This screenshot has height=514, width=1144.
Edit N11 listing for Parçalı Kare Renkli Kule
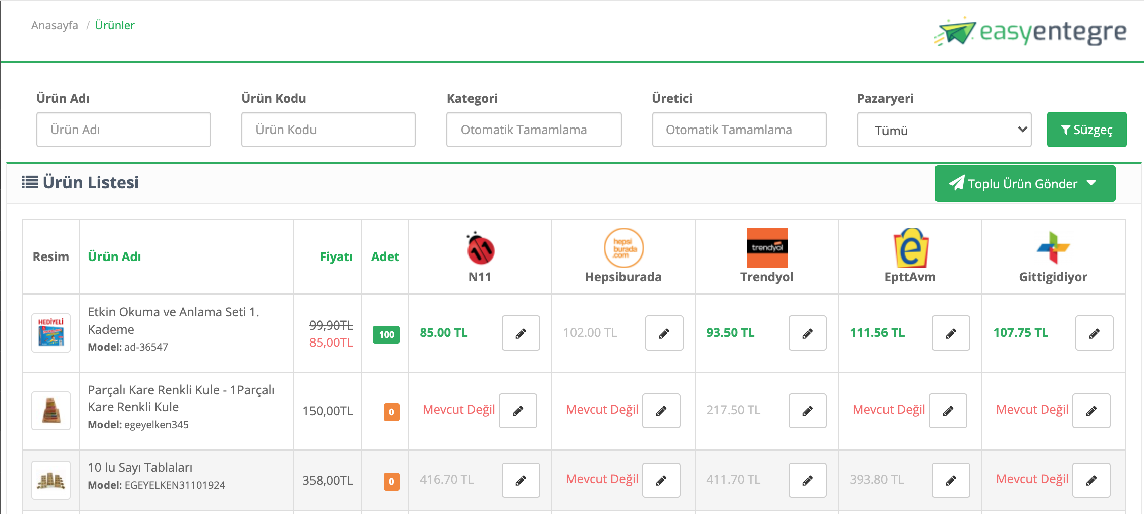click(517, 411)
